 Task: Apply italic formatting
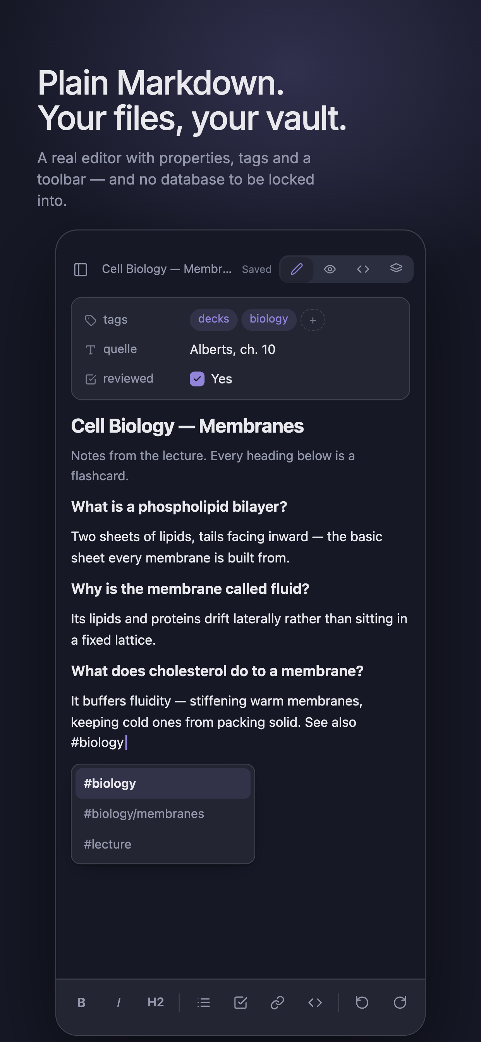tap(119, 1003)
